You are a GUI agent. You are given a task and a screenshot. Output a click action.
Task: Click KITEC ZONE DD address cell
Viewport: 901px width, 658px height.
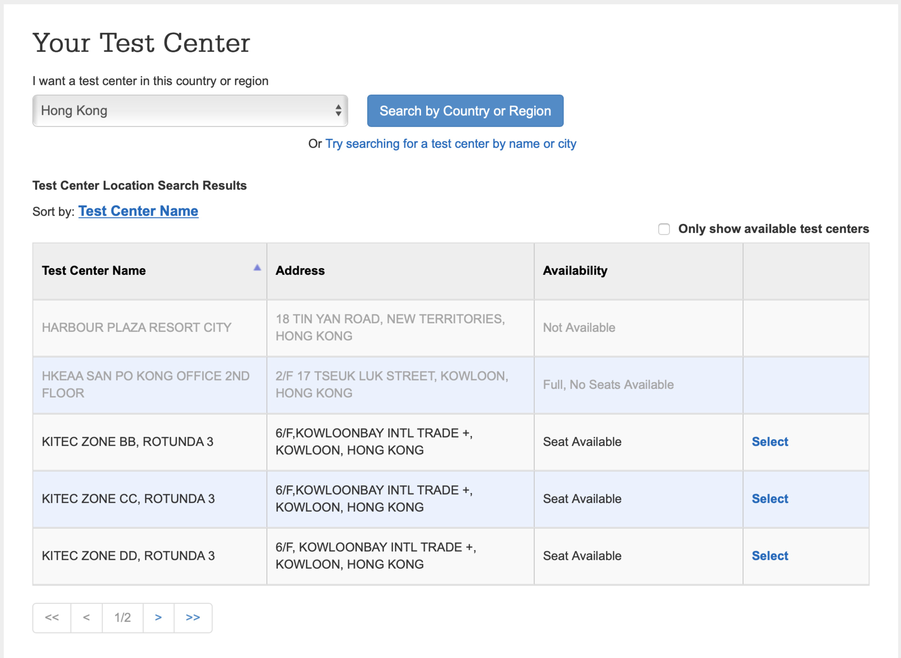pyautogui.click(x=376, y=556)
